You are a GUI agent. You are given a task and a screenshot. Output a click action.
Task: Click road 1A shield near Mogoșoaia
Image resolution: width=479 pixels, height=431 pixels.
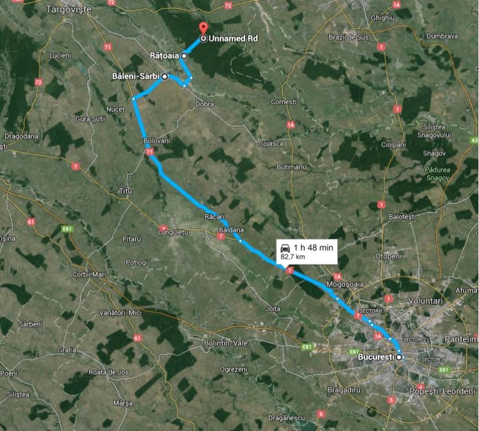point(337,277)
